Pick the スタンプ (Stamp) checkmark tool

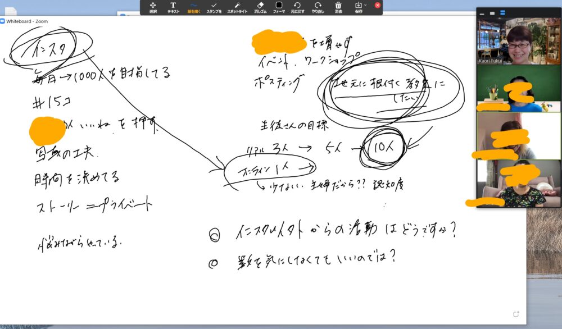click(x=214, y=7)
